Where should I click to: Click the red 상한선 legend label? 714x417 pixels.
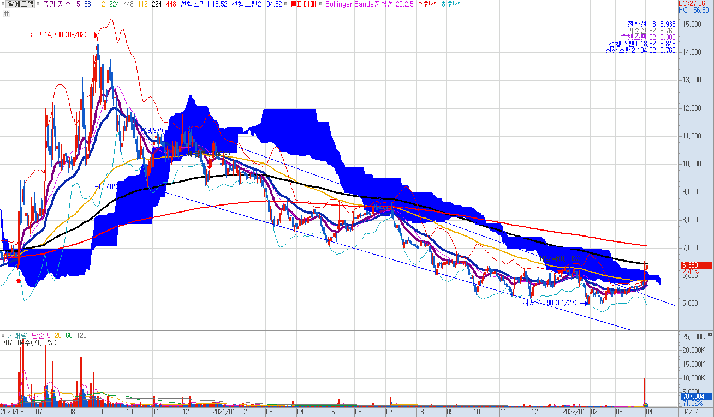pos(427,4)
